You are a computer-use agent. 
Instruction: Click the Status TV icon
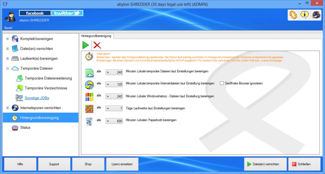coord(15,128)
